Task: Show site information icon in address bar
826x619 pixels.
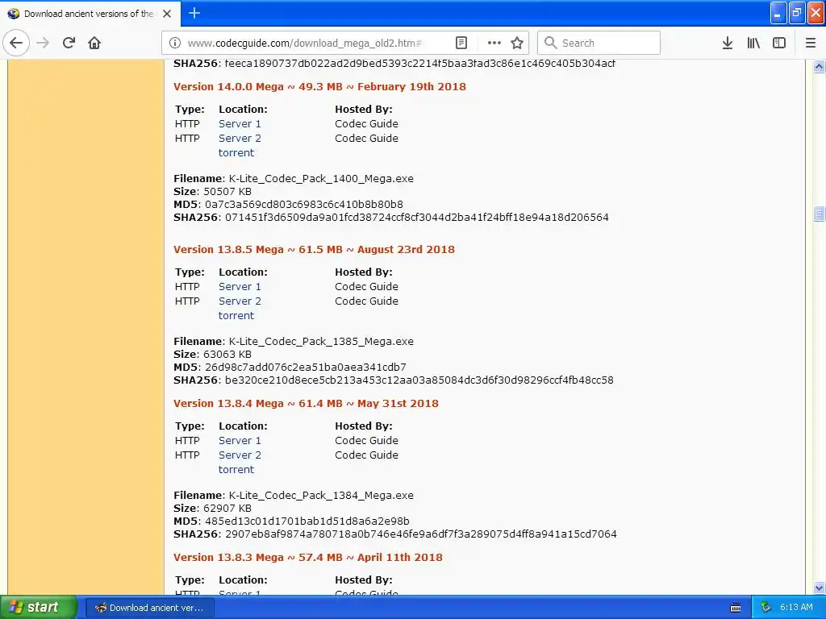Action: click(175, 43)
